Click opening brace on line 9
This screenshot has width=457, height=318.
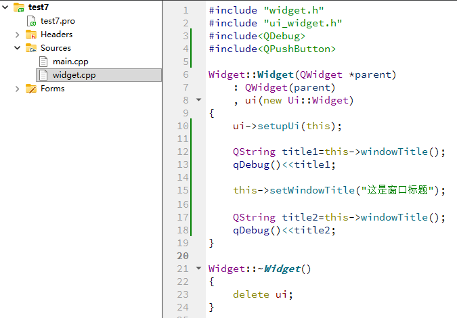[x=211, y=113]
